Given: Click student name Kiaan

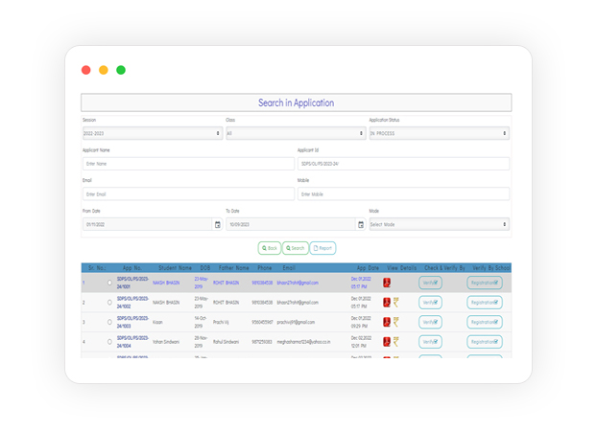Looking at the screenshot, I should click(157, 323).
